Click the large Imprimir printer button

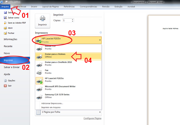pyautogui.click(x=42, y=21)
